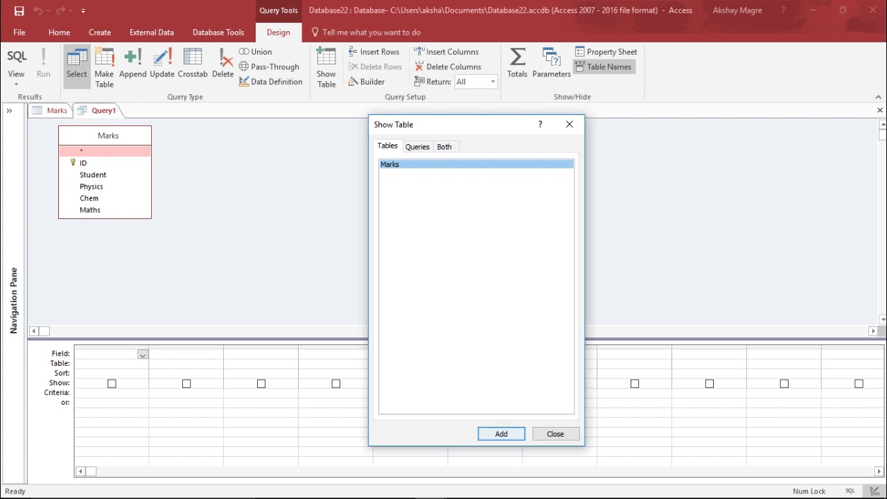Switch to the Create ribbon tab

coord(100,33)
